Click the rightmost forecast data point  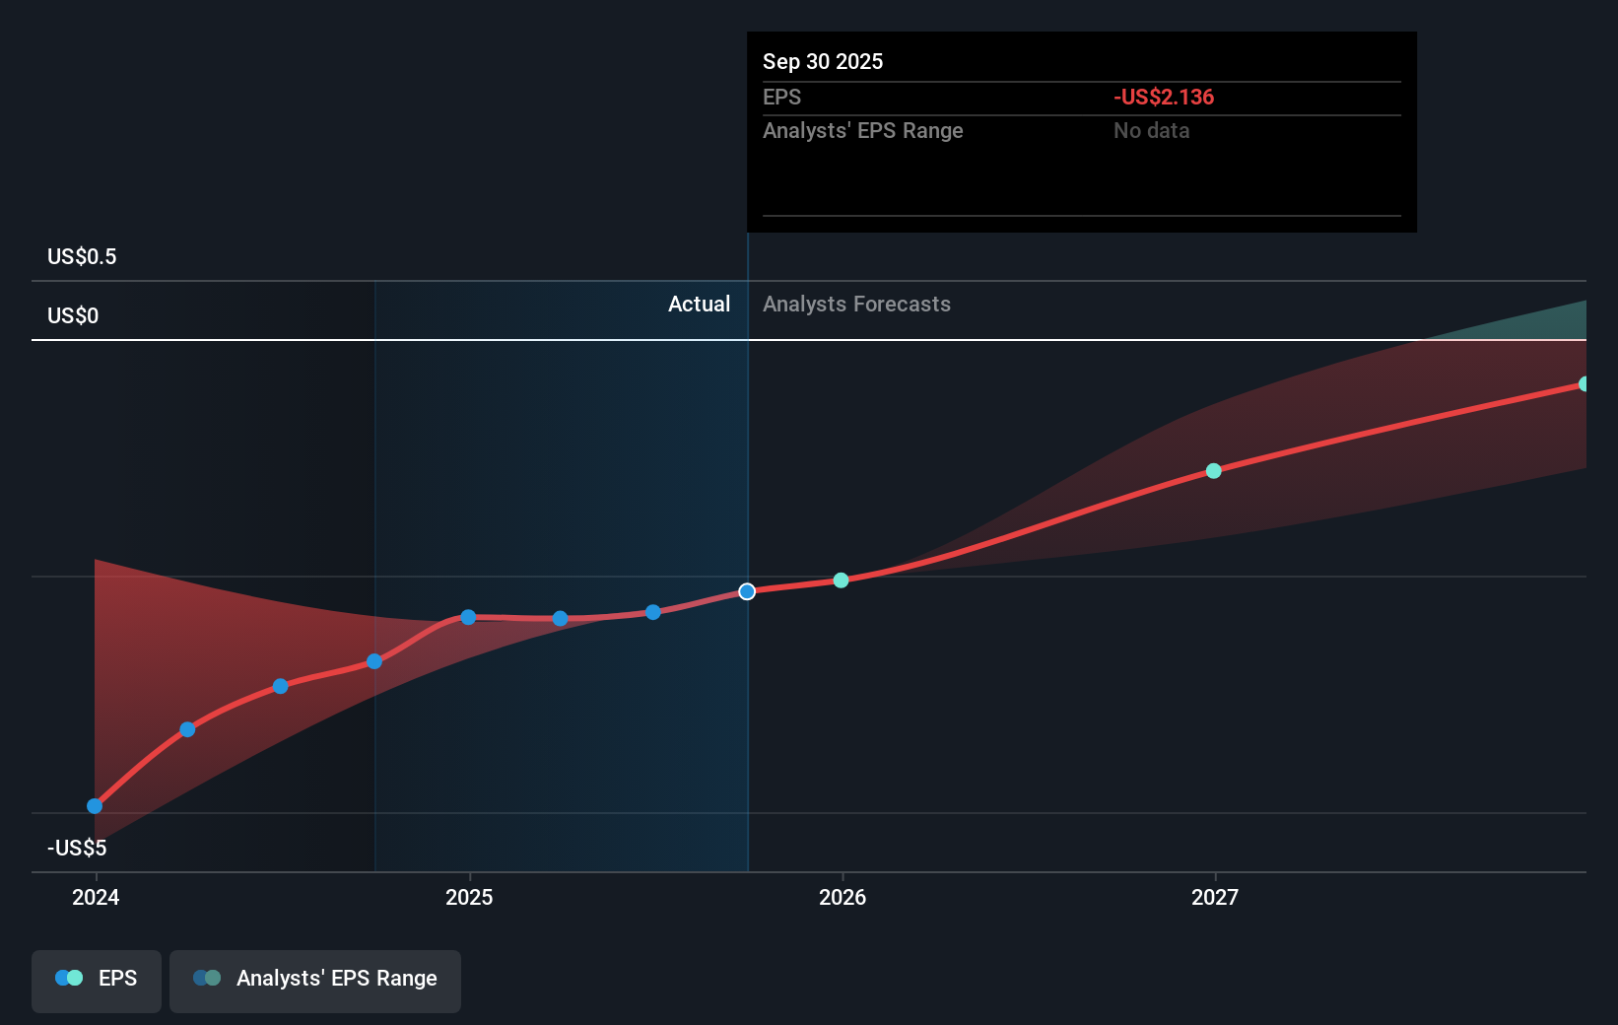pyautogui.click(x=1584, y=383)
